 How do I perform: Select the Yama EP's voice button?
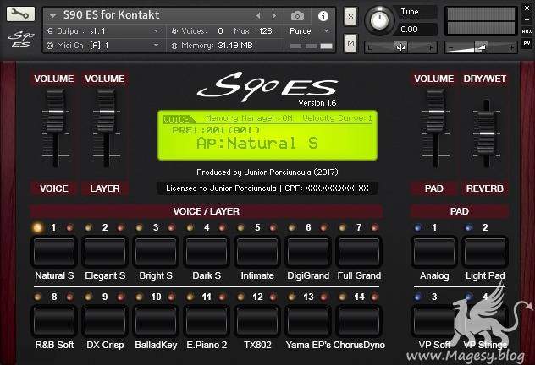tap(308, 321)
